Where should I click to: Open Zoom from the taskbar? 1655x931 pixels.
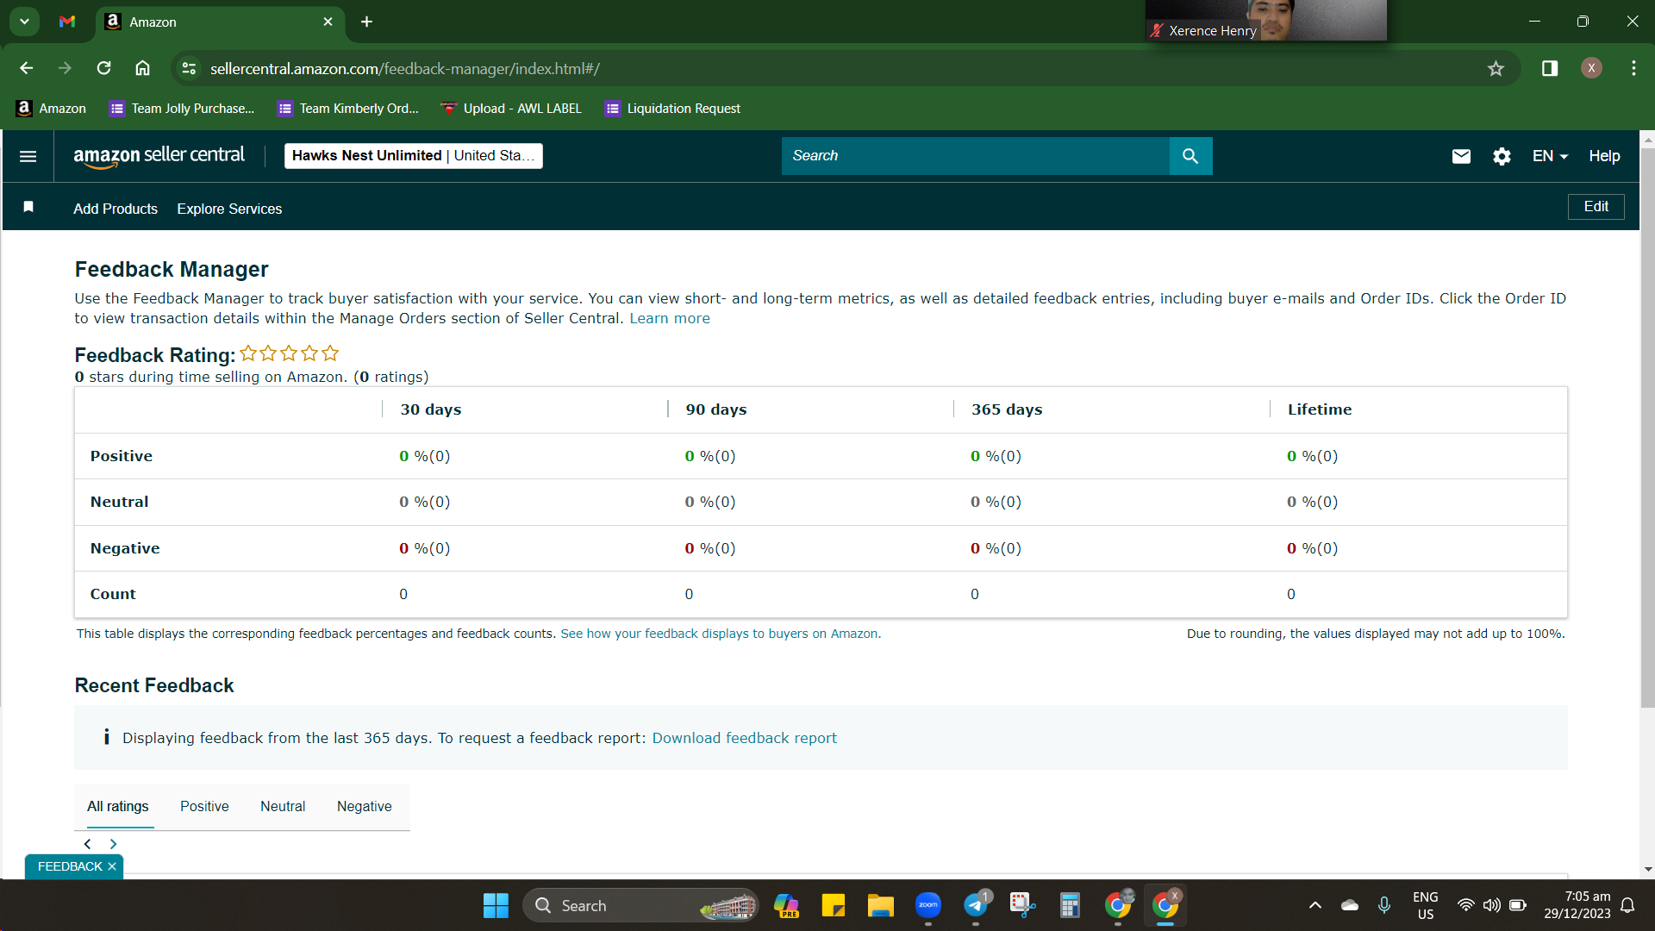click(x=928, y=906)
